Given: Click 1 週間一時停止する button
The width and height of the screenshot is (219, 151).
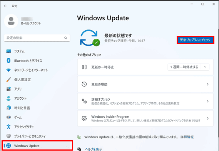Looking at the screenshot, I should [x=184, y=67].
